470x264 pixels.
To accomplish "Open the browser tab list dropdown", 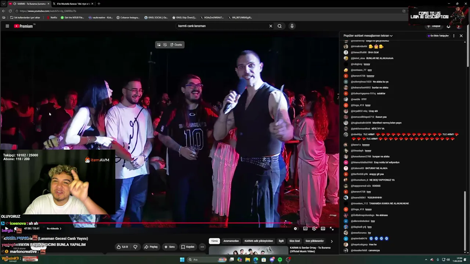I will click(x=4, y=4).
